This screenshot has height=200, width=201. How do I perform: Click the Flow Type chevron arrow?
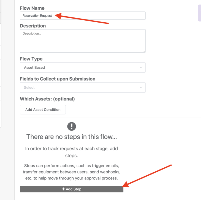click(x=141, y=68)
